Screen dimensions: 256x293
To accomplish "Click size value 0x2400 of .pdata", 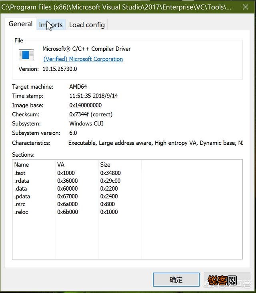I will click(x=109, y=196).
